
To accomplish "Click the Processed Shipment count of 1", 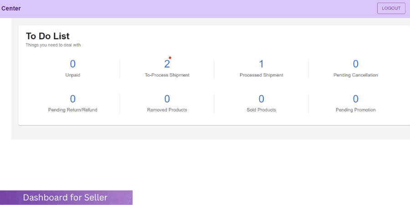I will pyautogui.click(x=261, y=64).
